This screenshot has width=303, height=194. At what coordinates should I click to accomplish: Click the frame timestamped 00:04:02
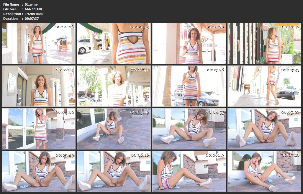pyautogui.click(x=39, y=129)
